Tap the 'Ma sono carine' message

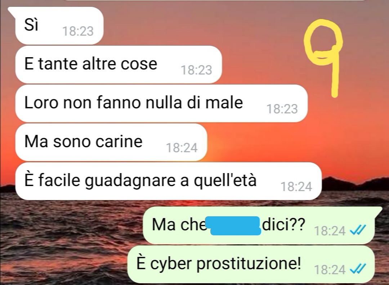(x=111, y=142)
